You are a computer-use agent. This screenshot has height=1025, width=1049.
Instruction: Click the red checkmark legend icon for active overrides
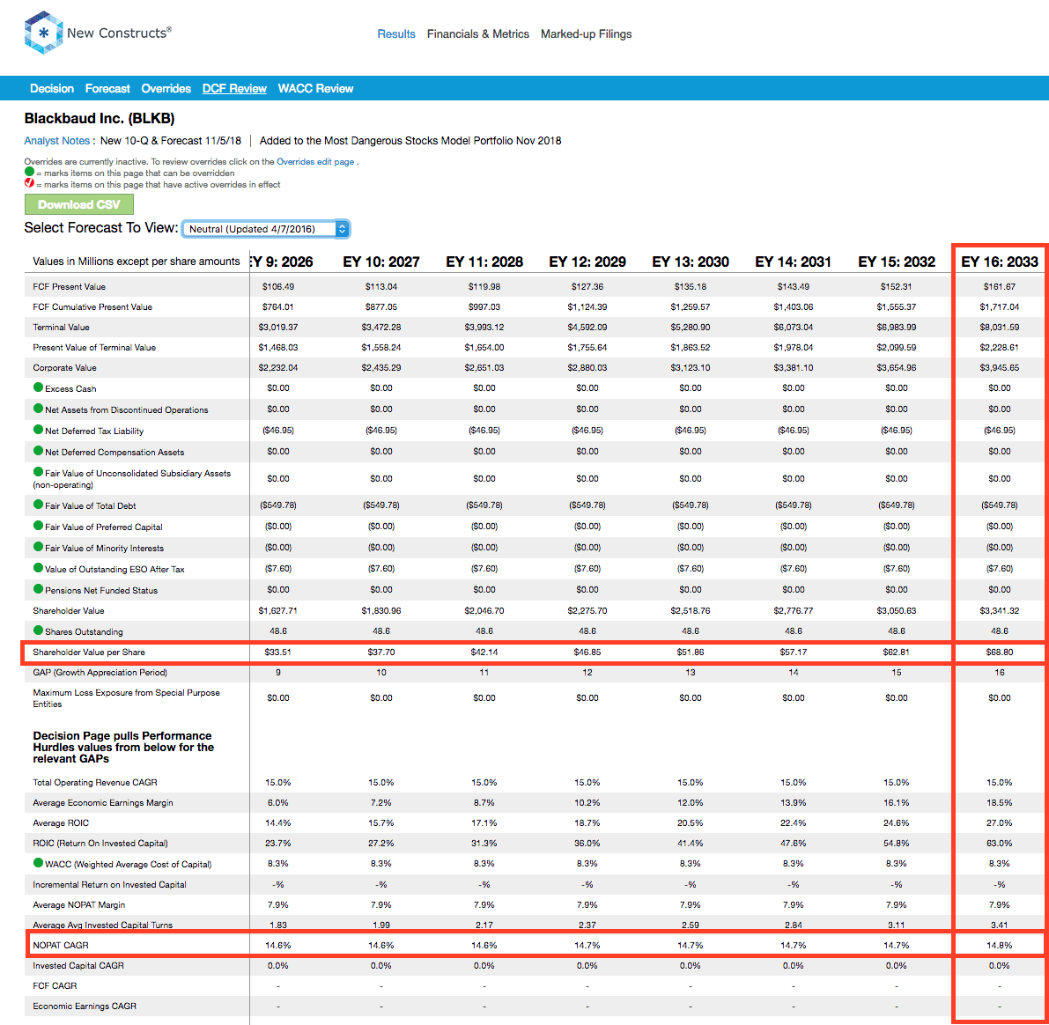(29, 183)
